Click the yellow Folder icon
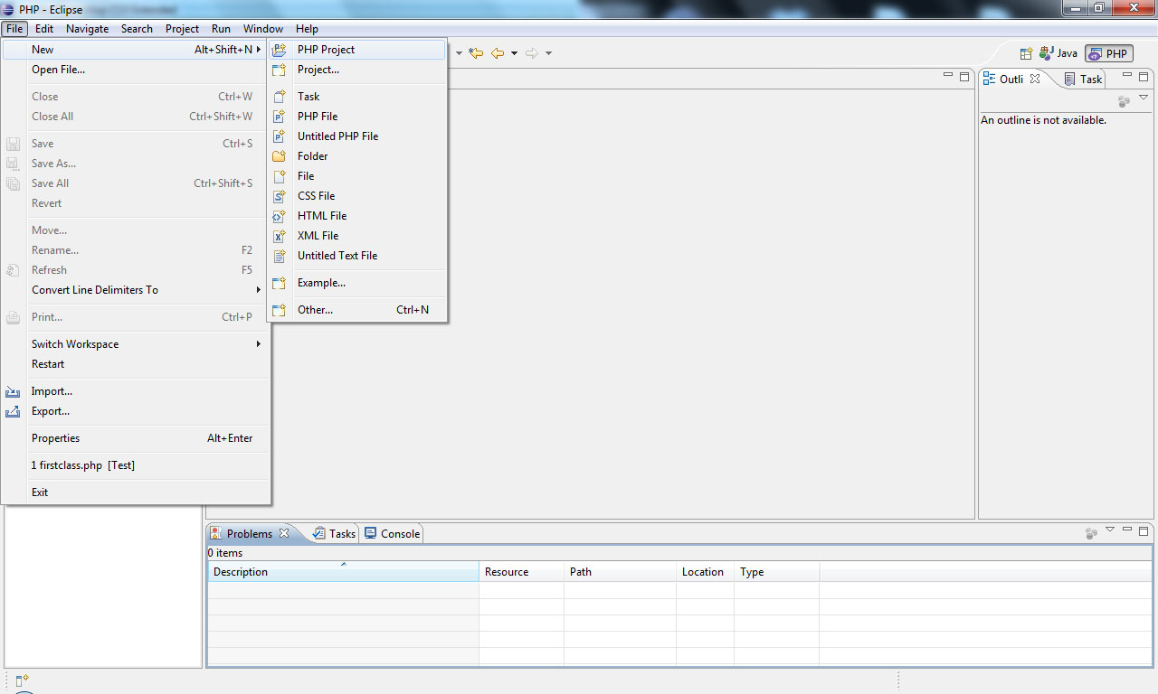Viewport: 1158px width, 694px height. coord(280,156)
